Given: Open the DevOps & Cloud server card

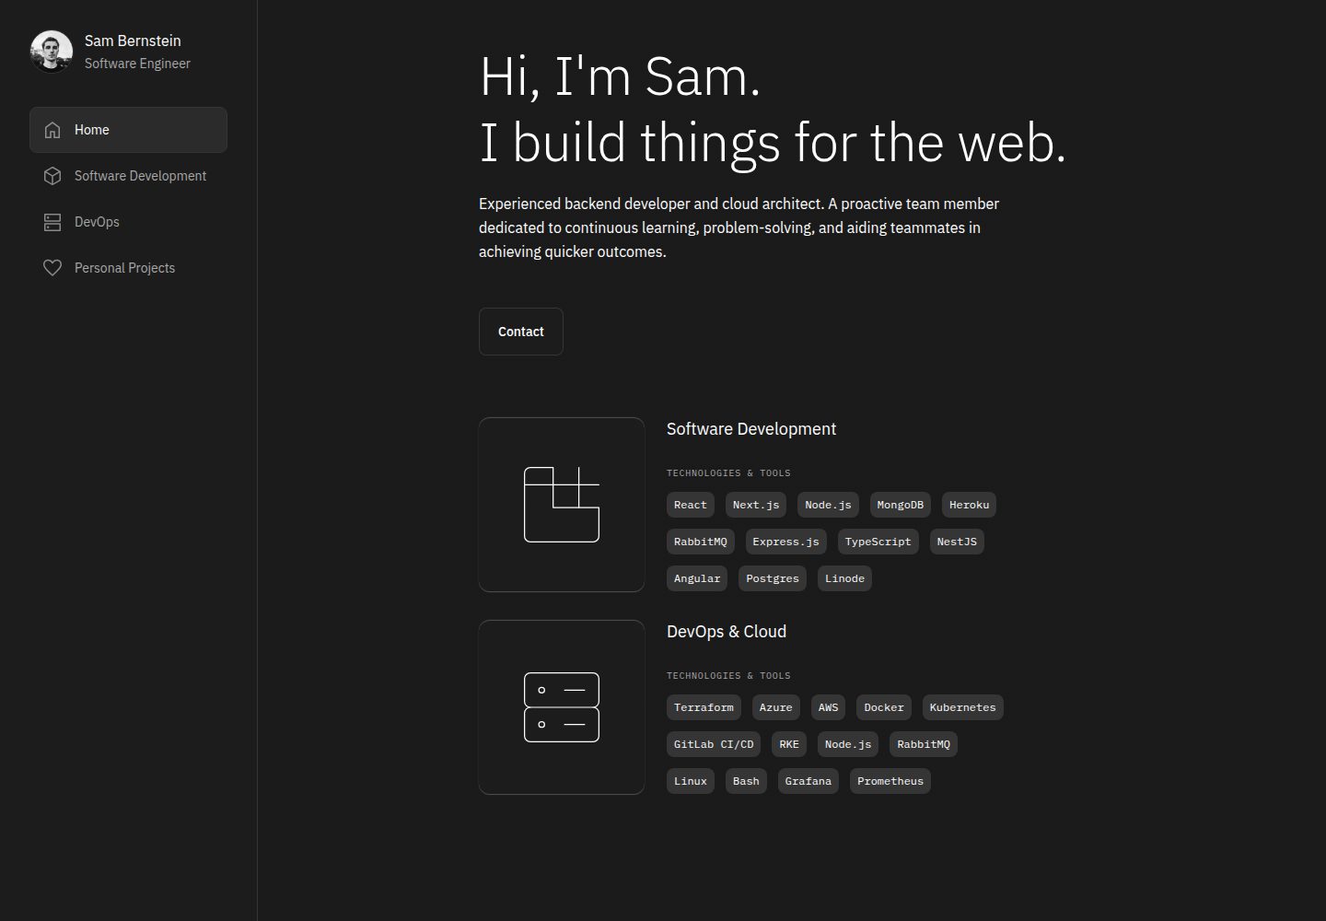Looking at the screenshot, I should 562,707.
